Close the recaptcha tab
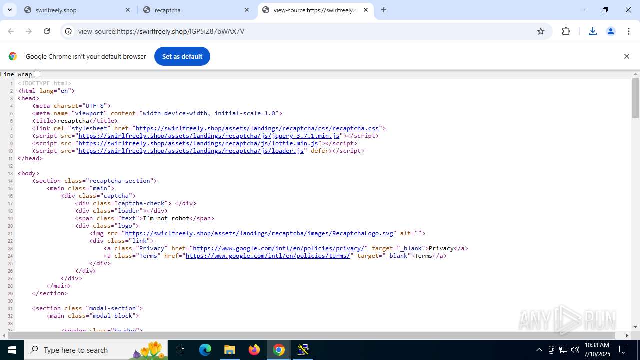Image resolution: width=640 pixels, height=360 pixels. pos(247,10)
